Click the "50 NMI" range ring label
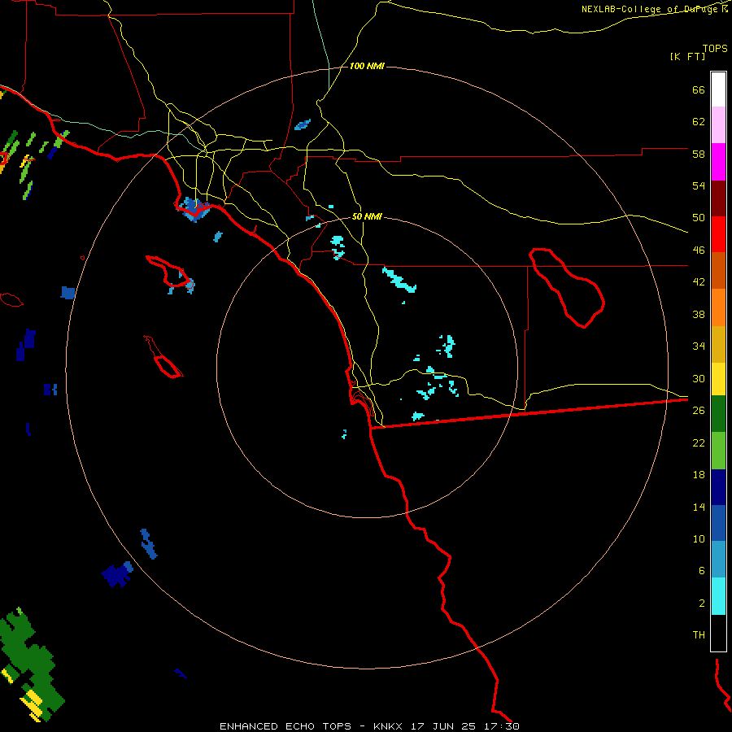The width and height of the screenshot is (732, 732). [x=367, y=216]
